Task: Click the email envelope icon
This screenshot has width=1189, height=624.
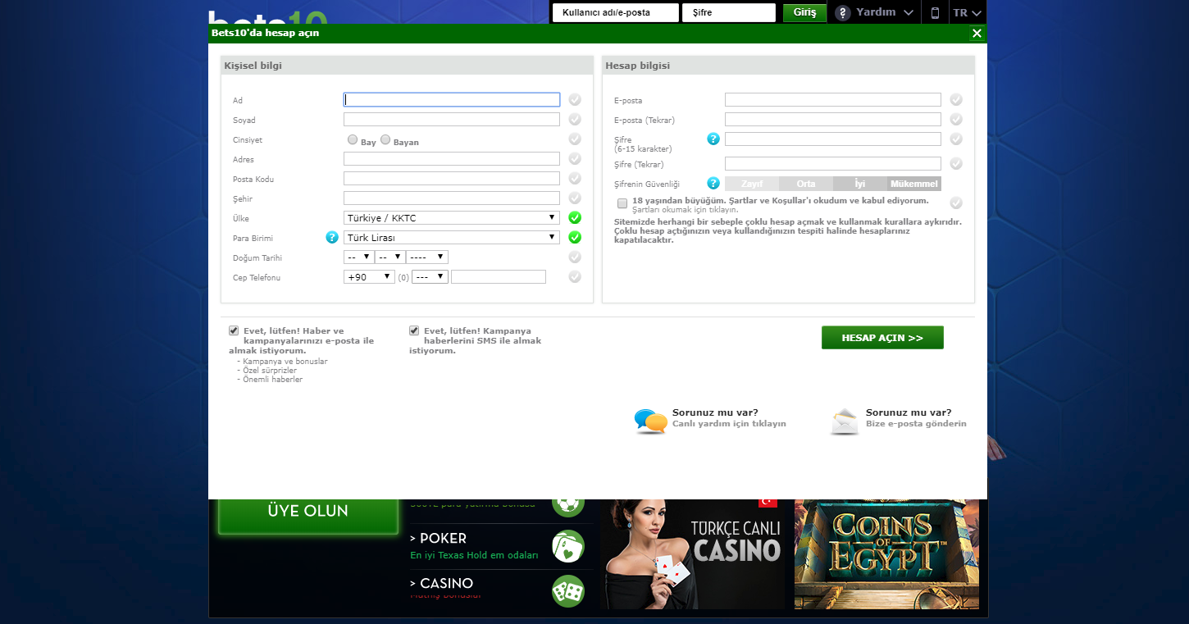Action: 844,421
